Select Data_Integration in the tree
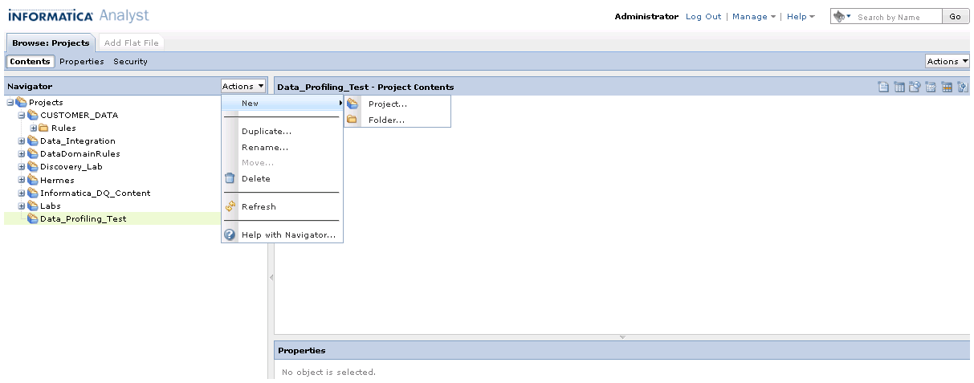 pyautogui.click(x=78, y=141)
